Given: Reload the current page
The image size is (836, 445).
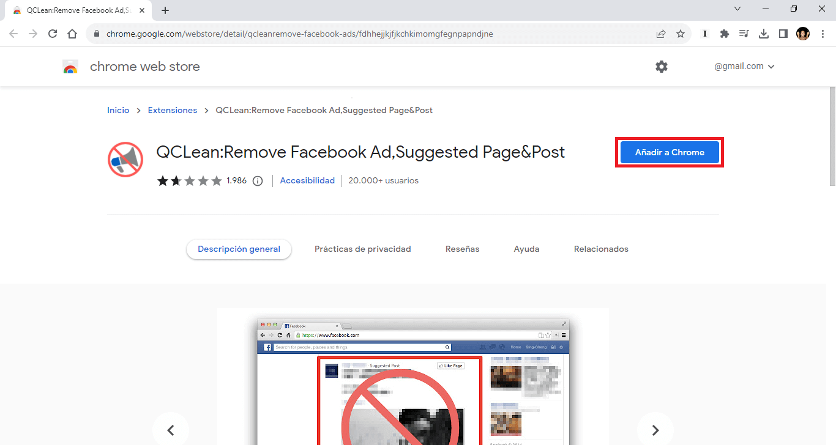Looking at the screenshot, I should point(53,34).
